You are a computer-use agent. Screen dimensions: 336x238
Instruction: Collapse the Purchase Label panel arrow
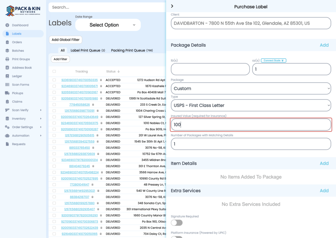[x=172, y=6]
